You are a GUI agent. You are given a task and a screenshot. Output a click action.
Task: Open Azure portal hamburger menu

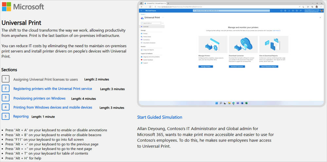141,10
